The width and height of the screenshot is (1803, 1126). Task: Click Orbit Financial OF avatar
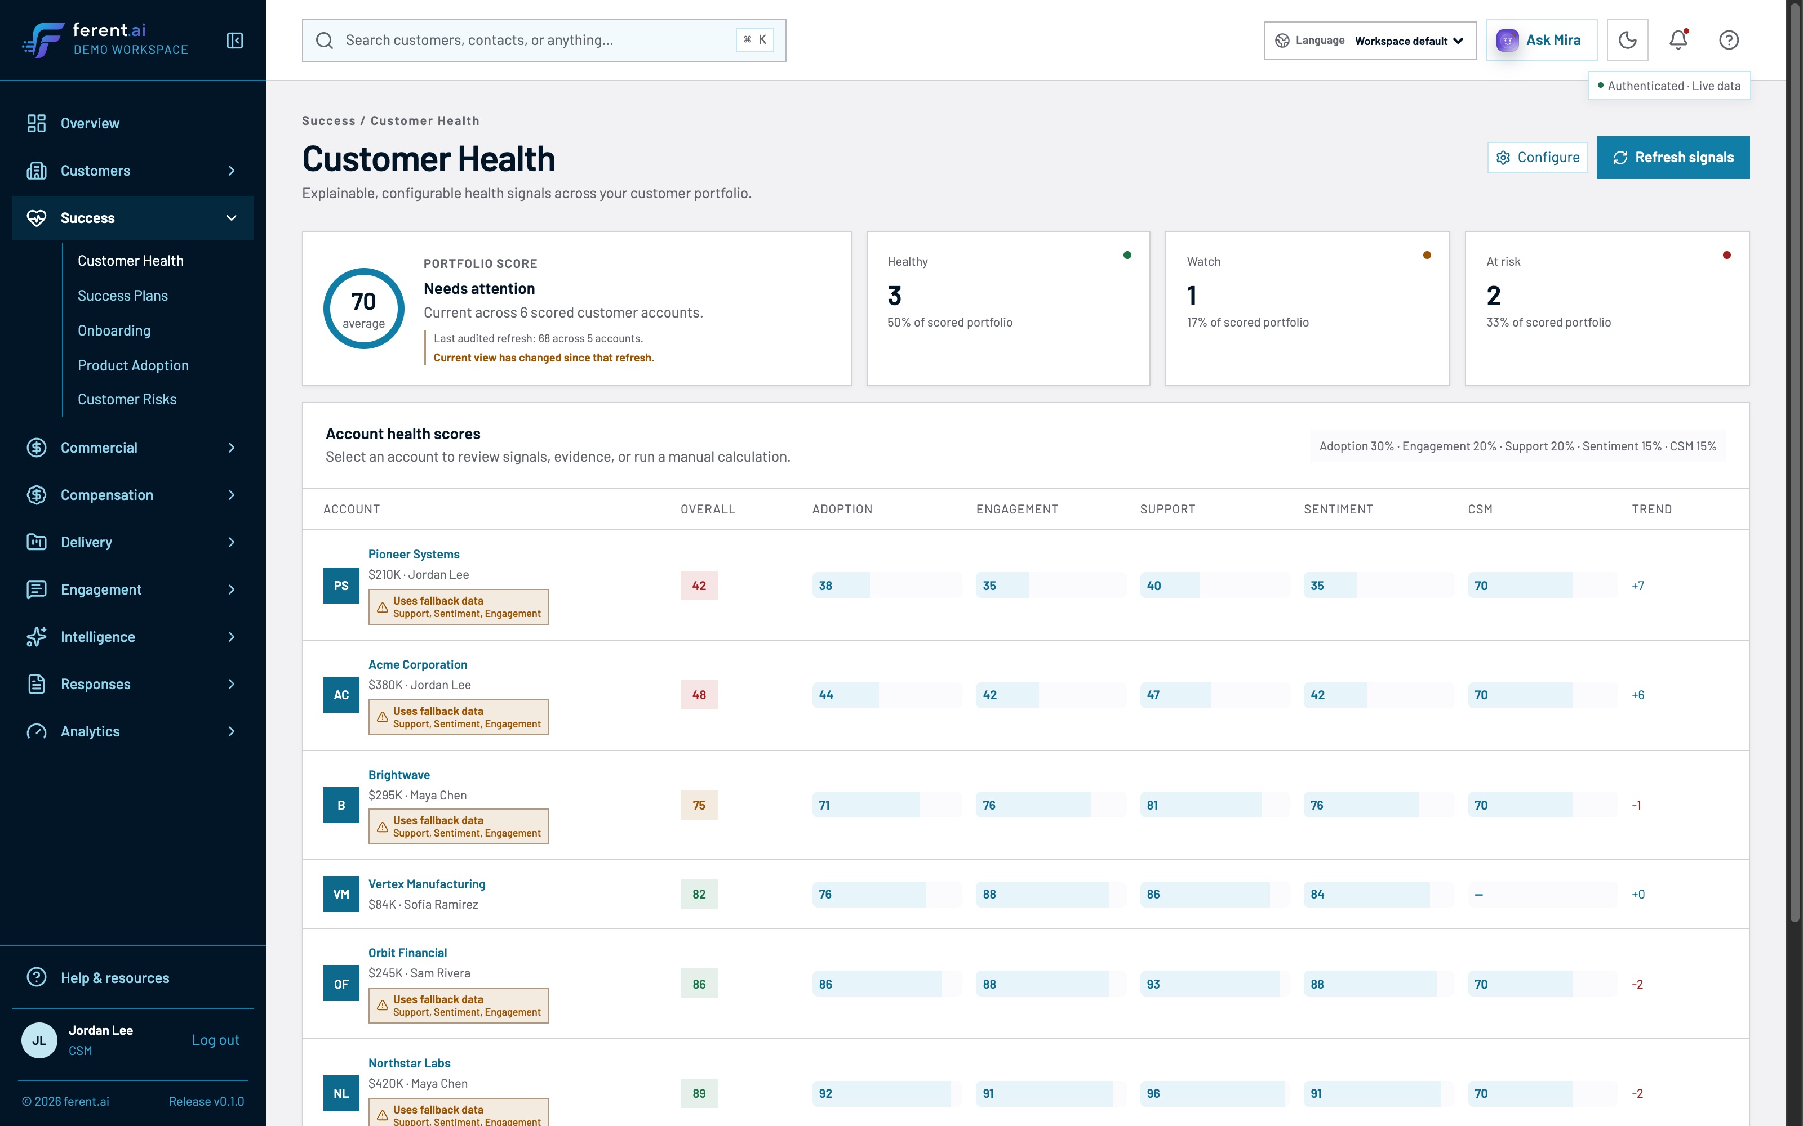click(341, 984)
